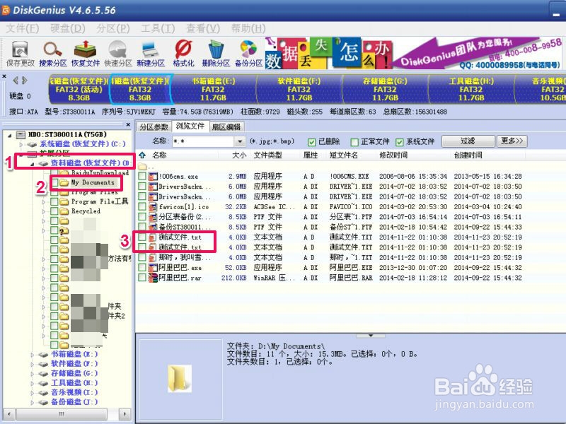The height and width of the screenshot is (424, 566).
Task: Go to next disk with right arrow
Action: pyautogui.click(x=25, y=80)
